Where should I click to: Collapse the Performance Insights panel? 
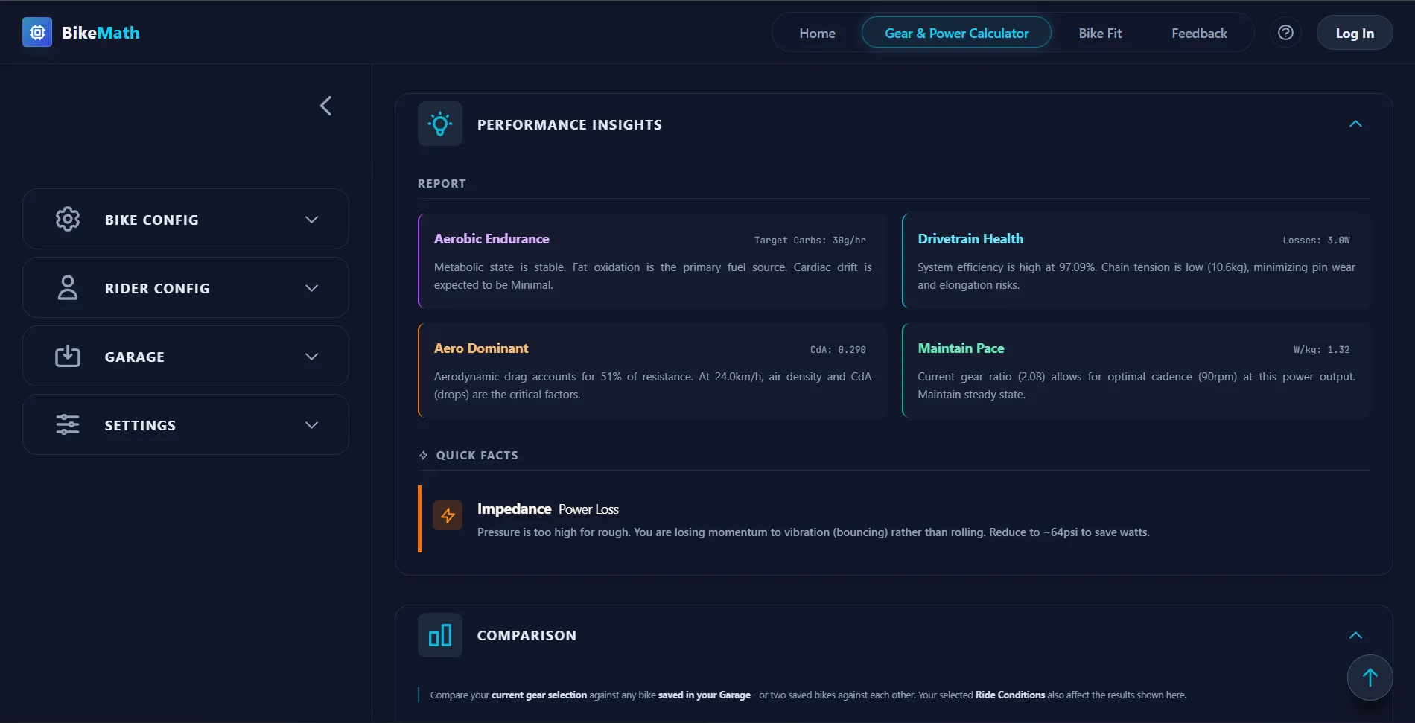pyautogui.click(x=1355, y=124)
